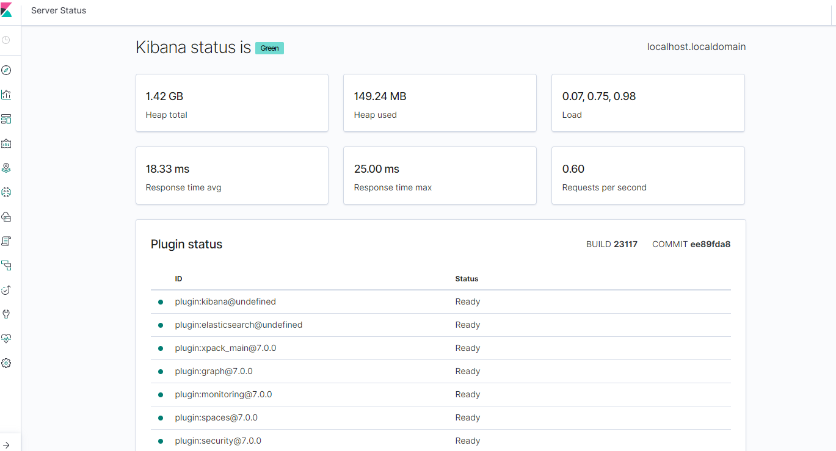Click green dot beside plugin:spaces@7.0.0

click(161, 417)
